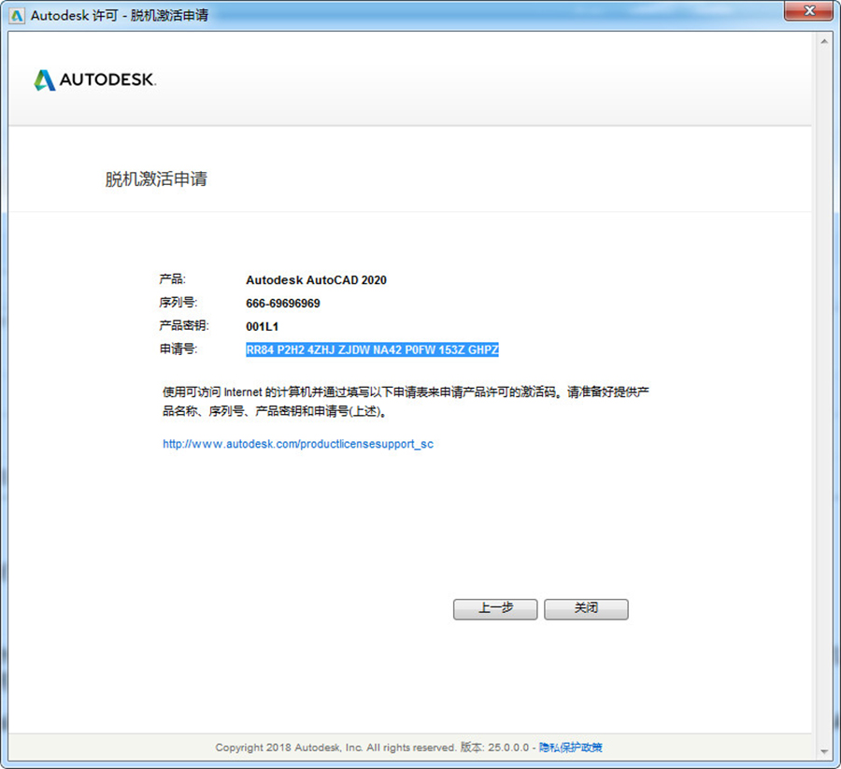
Task: Click the window title bar text
Action: 120,16
